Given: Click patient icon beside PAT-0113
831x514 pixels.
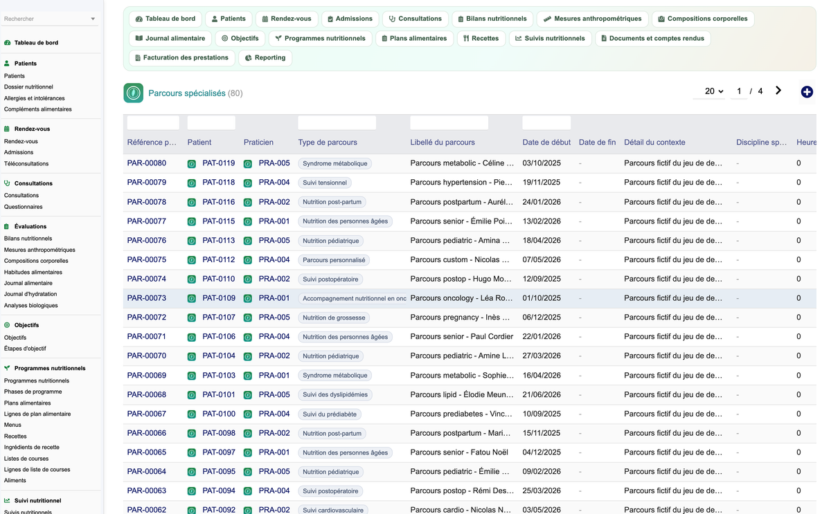Looking at the screenshot, I should 192,241.
